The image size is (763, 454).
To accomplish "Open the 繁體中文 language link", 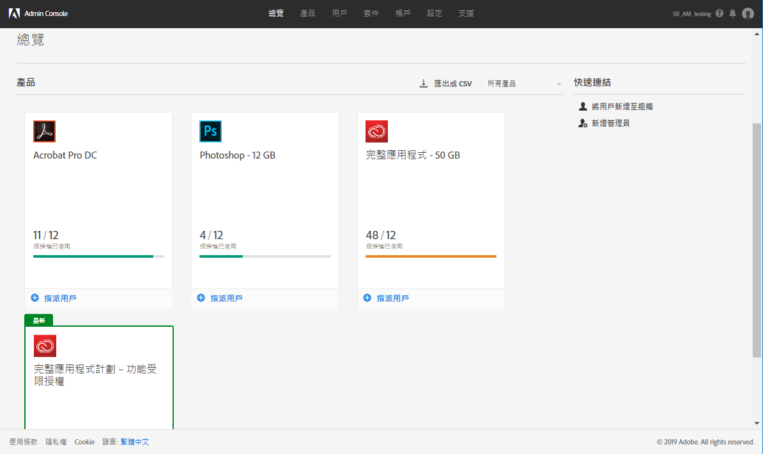I will (x=136, y=441).
